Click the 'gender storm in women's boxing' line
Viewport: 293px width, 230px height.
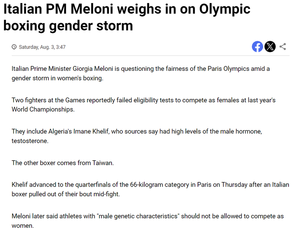point(57,78)
